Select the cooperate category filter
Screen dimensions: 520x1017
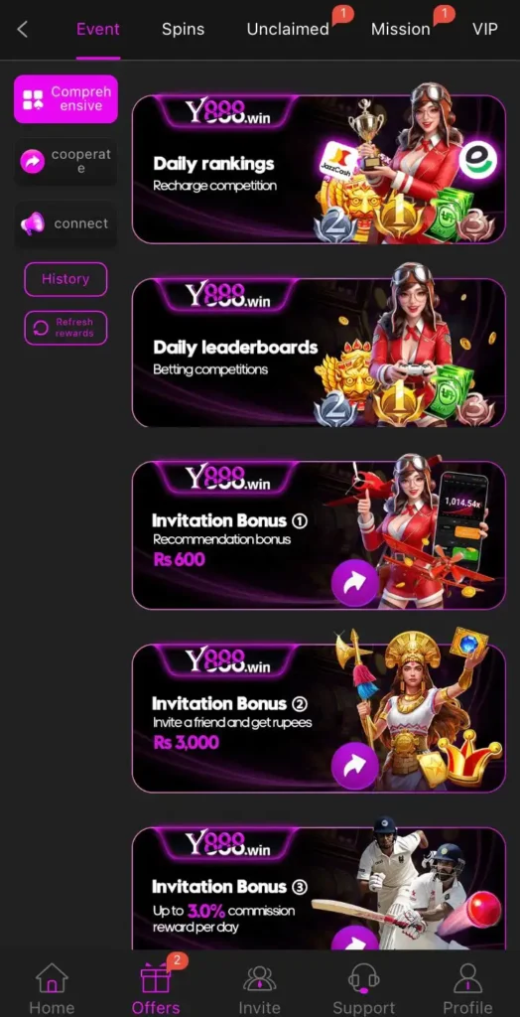(66, 162)
